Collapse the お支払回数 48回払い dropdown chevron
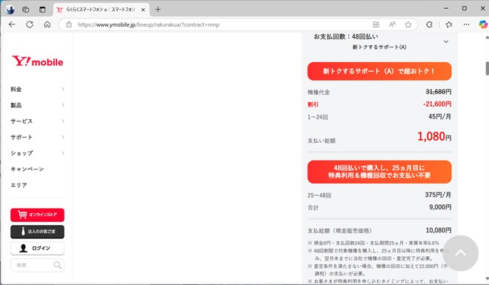 [446, 41]
